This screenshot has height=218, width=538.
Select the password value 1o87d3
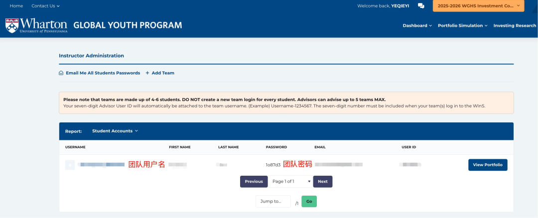[273, 165]
